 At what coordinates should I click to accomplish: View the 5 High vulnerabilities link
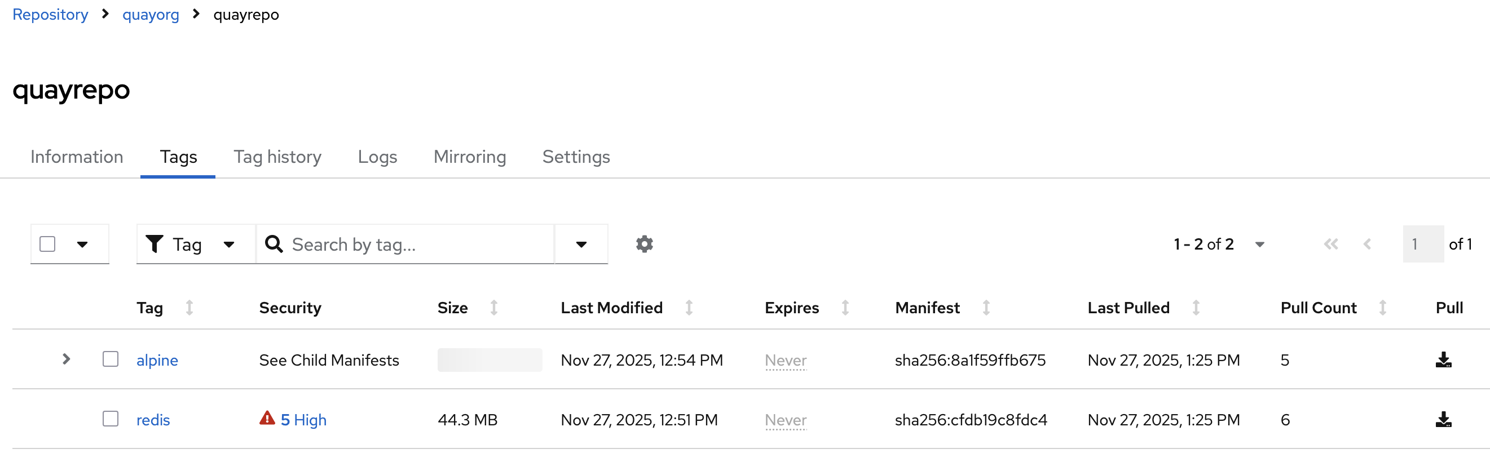point(303,420)
